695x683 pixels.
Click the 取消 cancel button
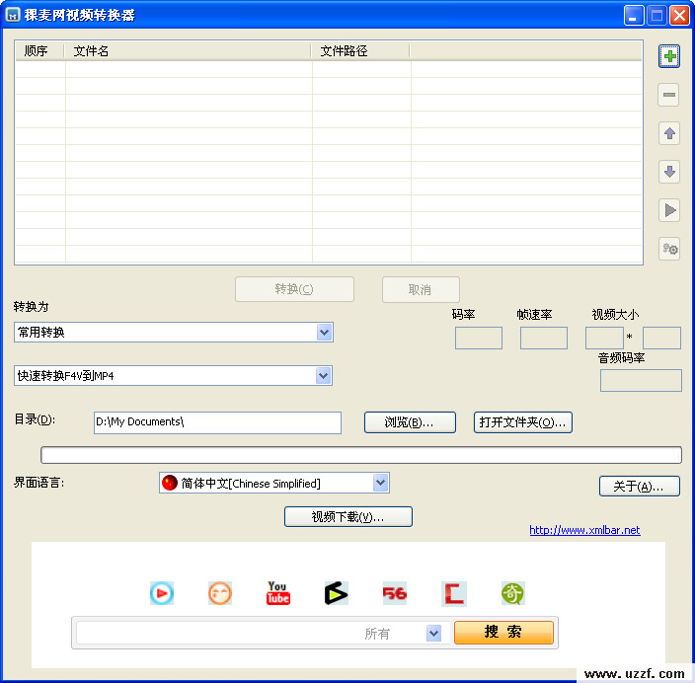[421, 290]
